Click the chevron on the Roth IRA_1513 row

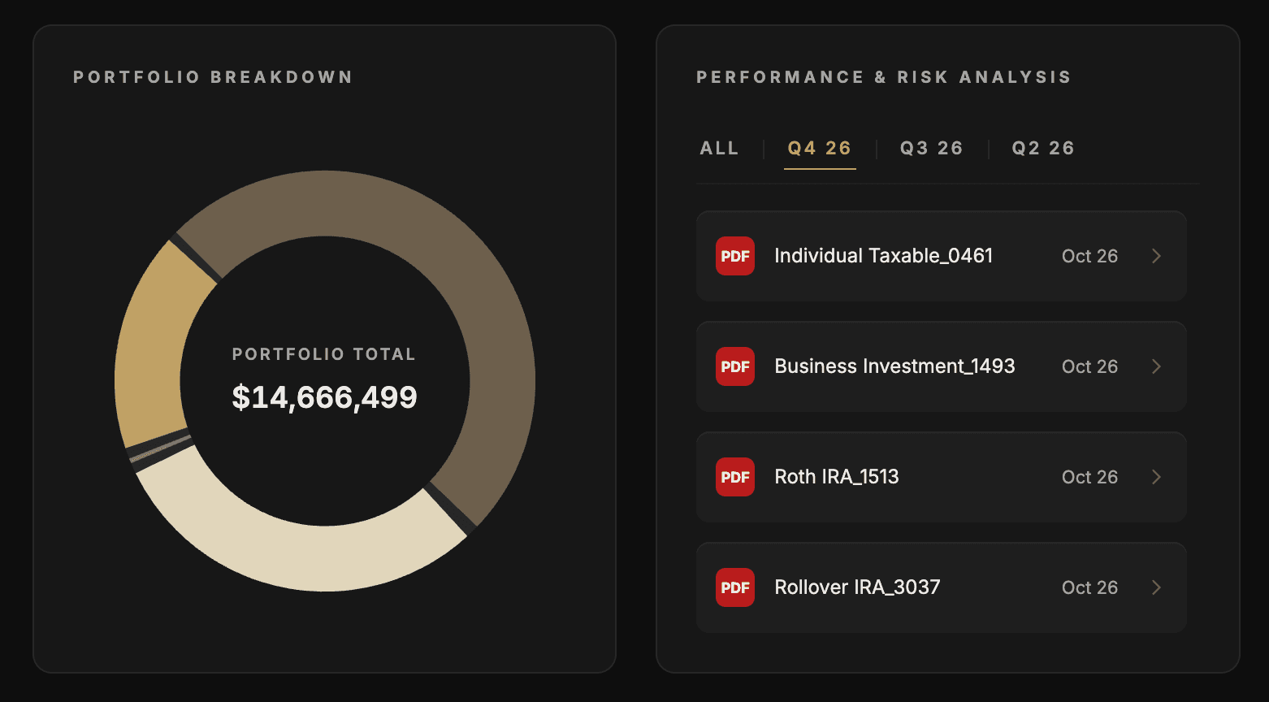(1156, 477)
